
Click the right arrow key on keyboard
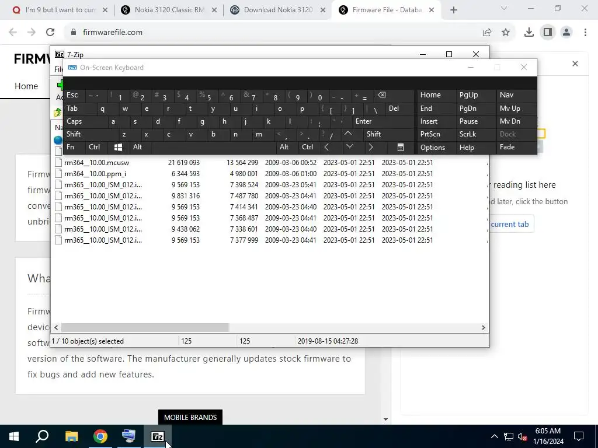tap(371, 147)
